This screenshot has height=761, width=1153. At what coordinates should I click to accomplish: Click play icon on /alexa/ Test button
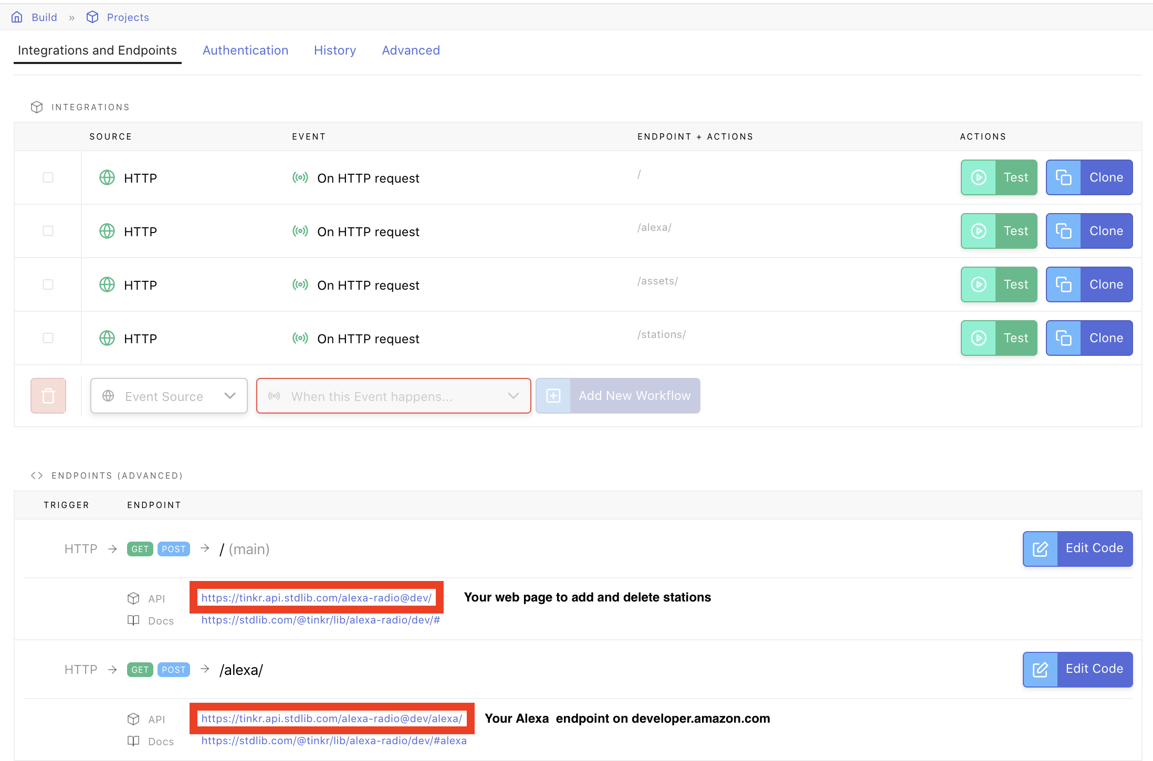coord(978,231)
